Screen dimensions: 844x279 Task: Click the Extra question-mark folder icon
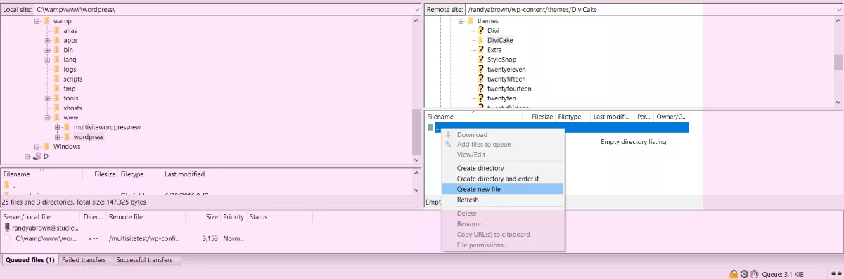click(x=481, y=50)
